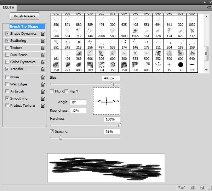The image size is (212, 191).
Task: Click the lock icon beside Scattering
Action: [43, 41]
